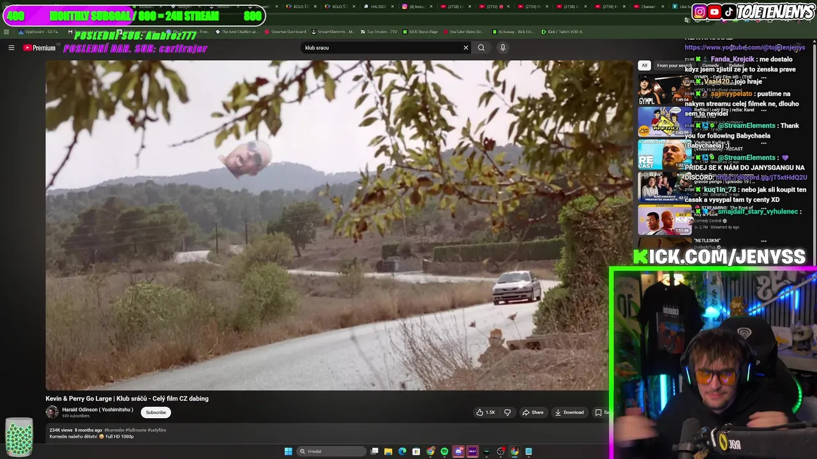Open the 'Top Emotes - 7TV' bookmark
The height and width of the screenshot is (459, 817).
click(378, 31)
